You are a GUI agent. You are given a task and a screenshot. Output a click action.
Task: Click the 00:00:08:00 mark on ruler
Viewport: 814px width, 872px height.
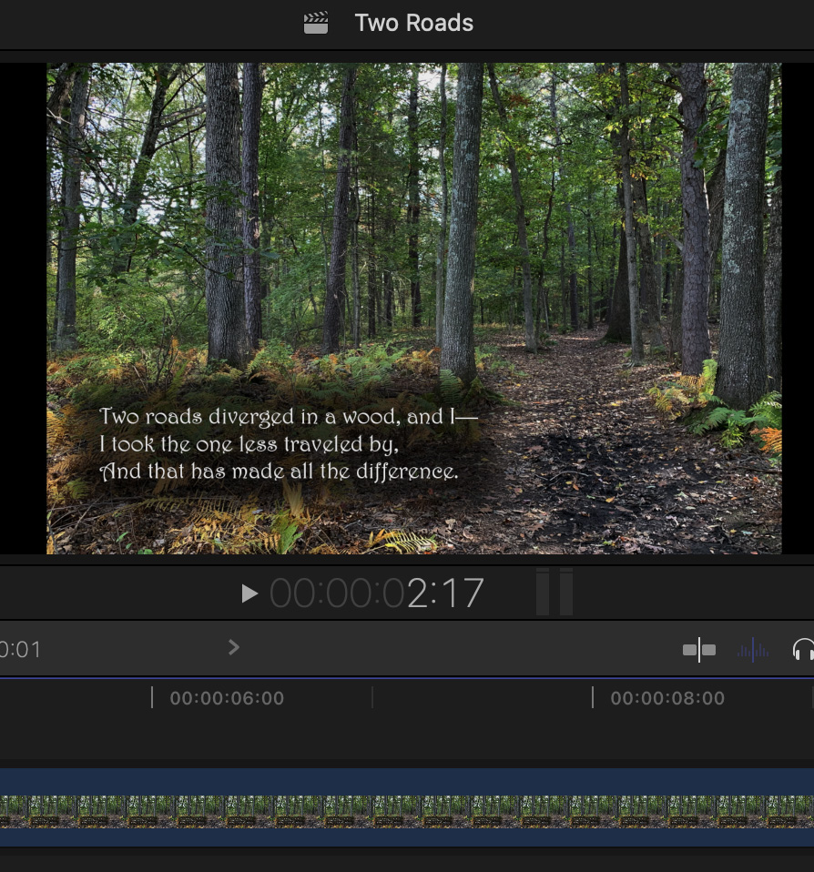[x=666, y=698]
